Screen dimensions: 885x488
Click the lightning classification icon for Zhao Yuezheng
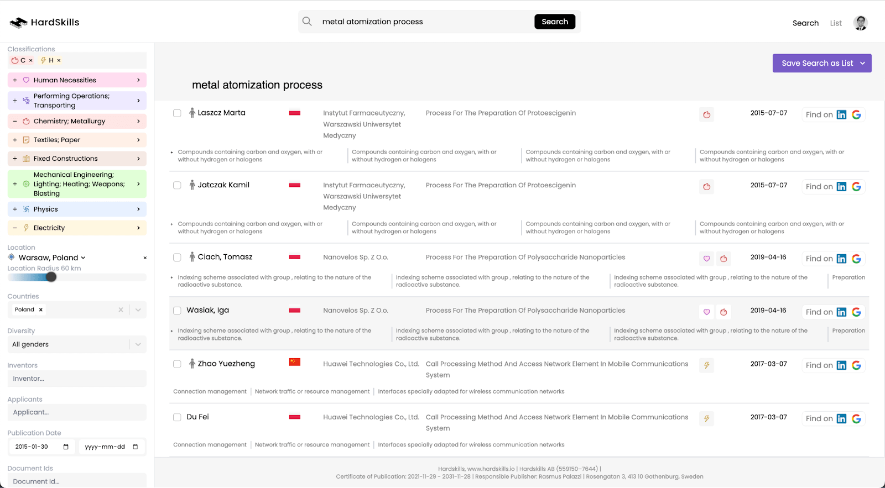pyautogui.click(x=706, y=365)
